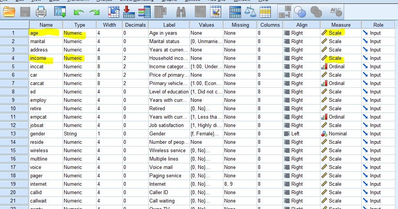Image resolution: width=398 pixels, height=209 pixels.
Task: Open the recall recent dialogs icon
Action: tap(60, 12)
